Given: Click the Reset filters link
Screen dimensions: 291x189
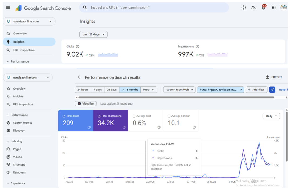Looking at the screenshot, I should click(x=283, y=90).
